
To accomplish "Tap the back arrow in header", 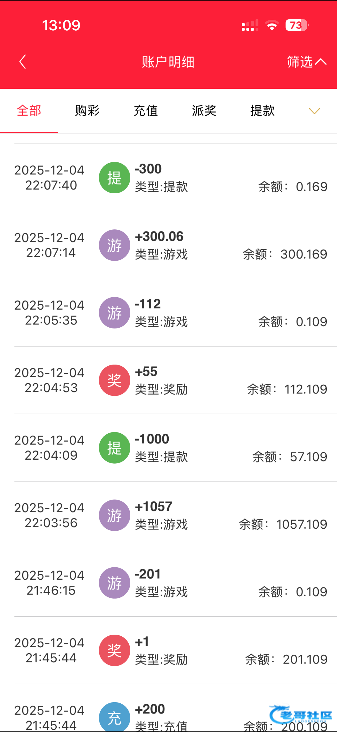I will 23,62.
